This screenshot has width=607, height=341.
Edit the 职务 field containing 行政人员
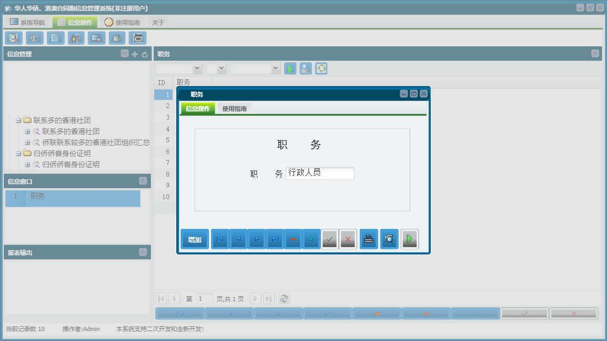320,173
